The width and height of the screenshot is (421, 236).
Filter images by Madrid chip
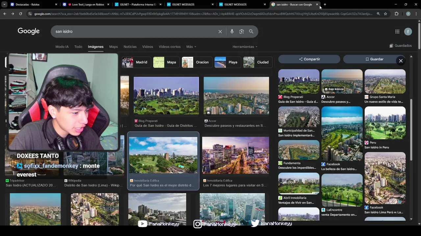click(136, 62)
